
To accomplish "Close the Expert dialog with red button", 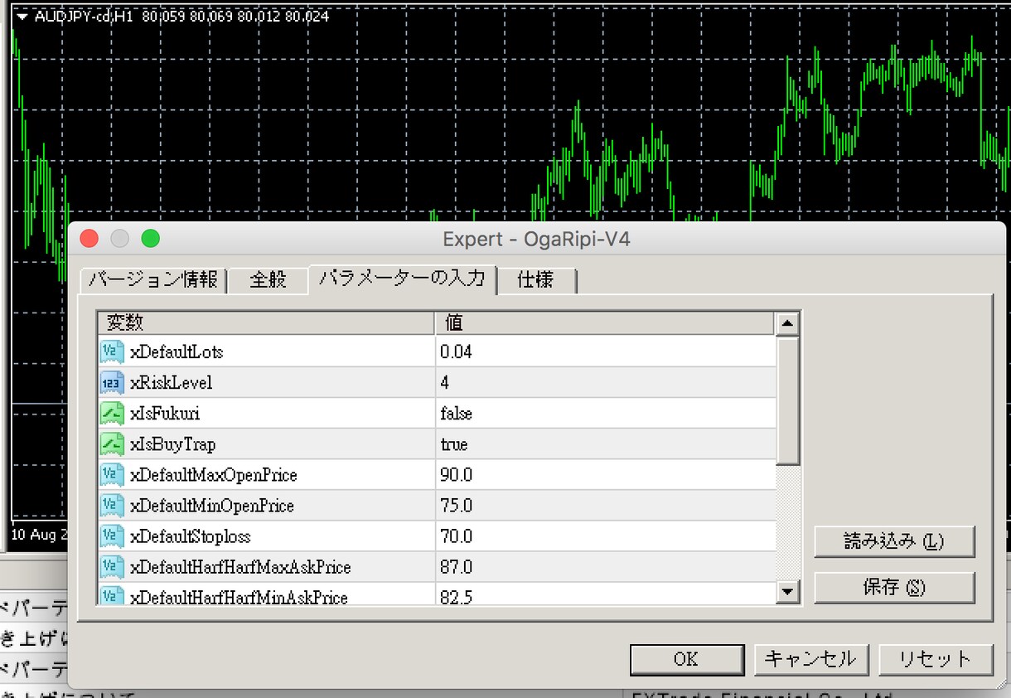I will click(x=89, y=239).
